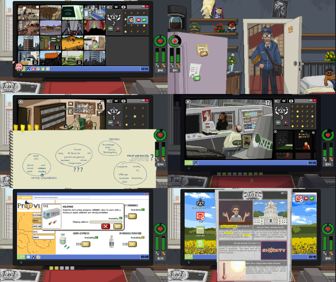
Task: Open the chat icon in 09:20 taskbar
Action: click(28, 257)
